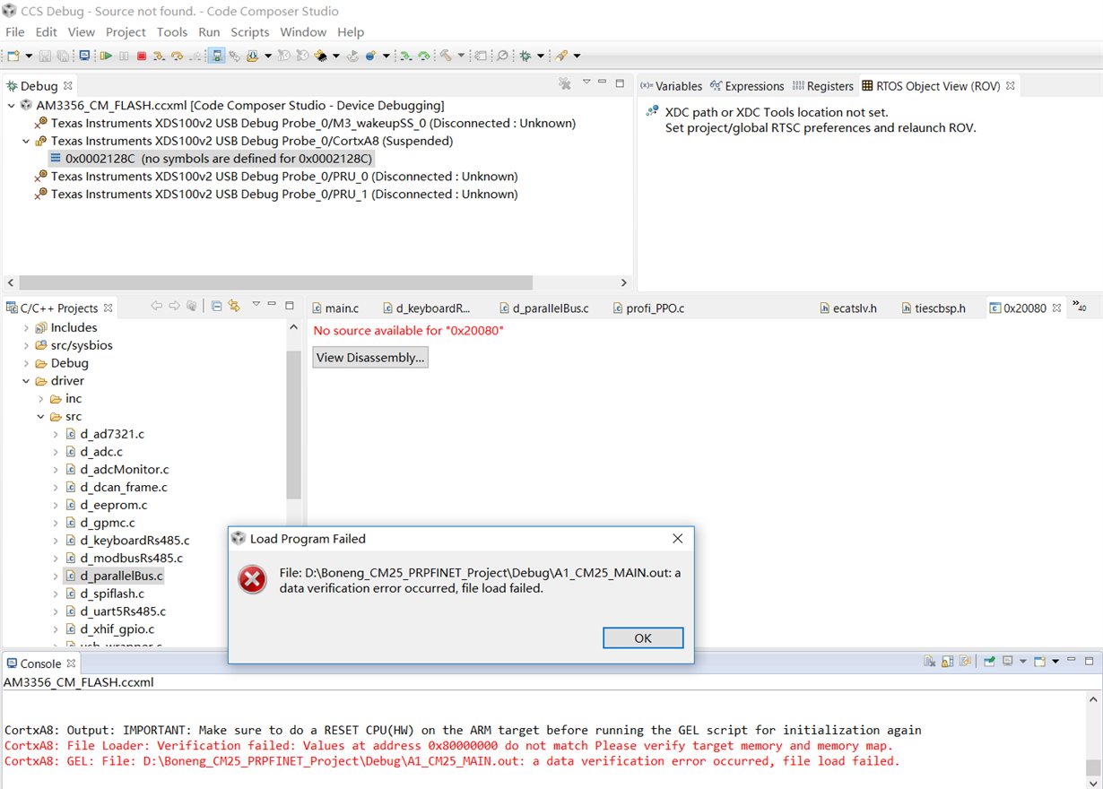The height and width of the screenshot is (789, 1103).
Task: Open the Project menu
Action: pos(126,32)
